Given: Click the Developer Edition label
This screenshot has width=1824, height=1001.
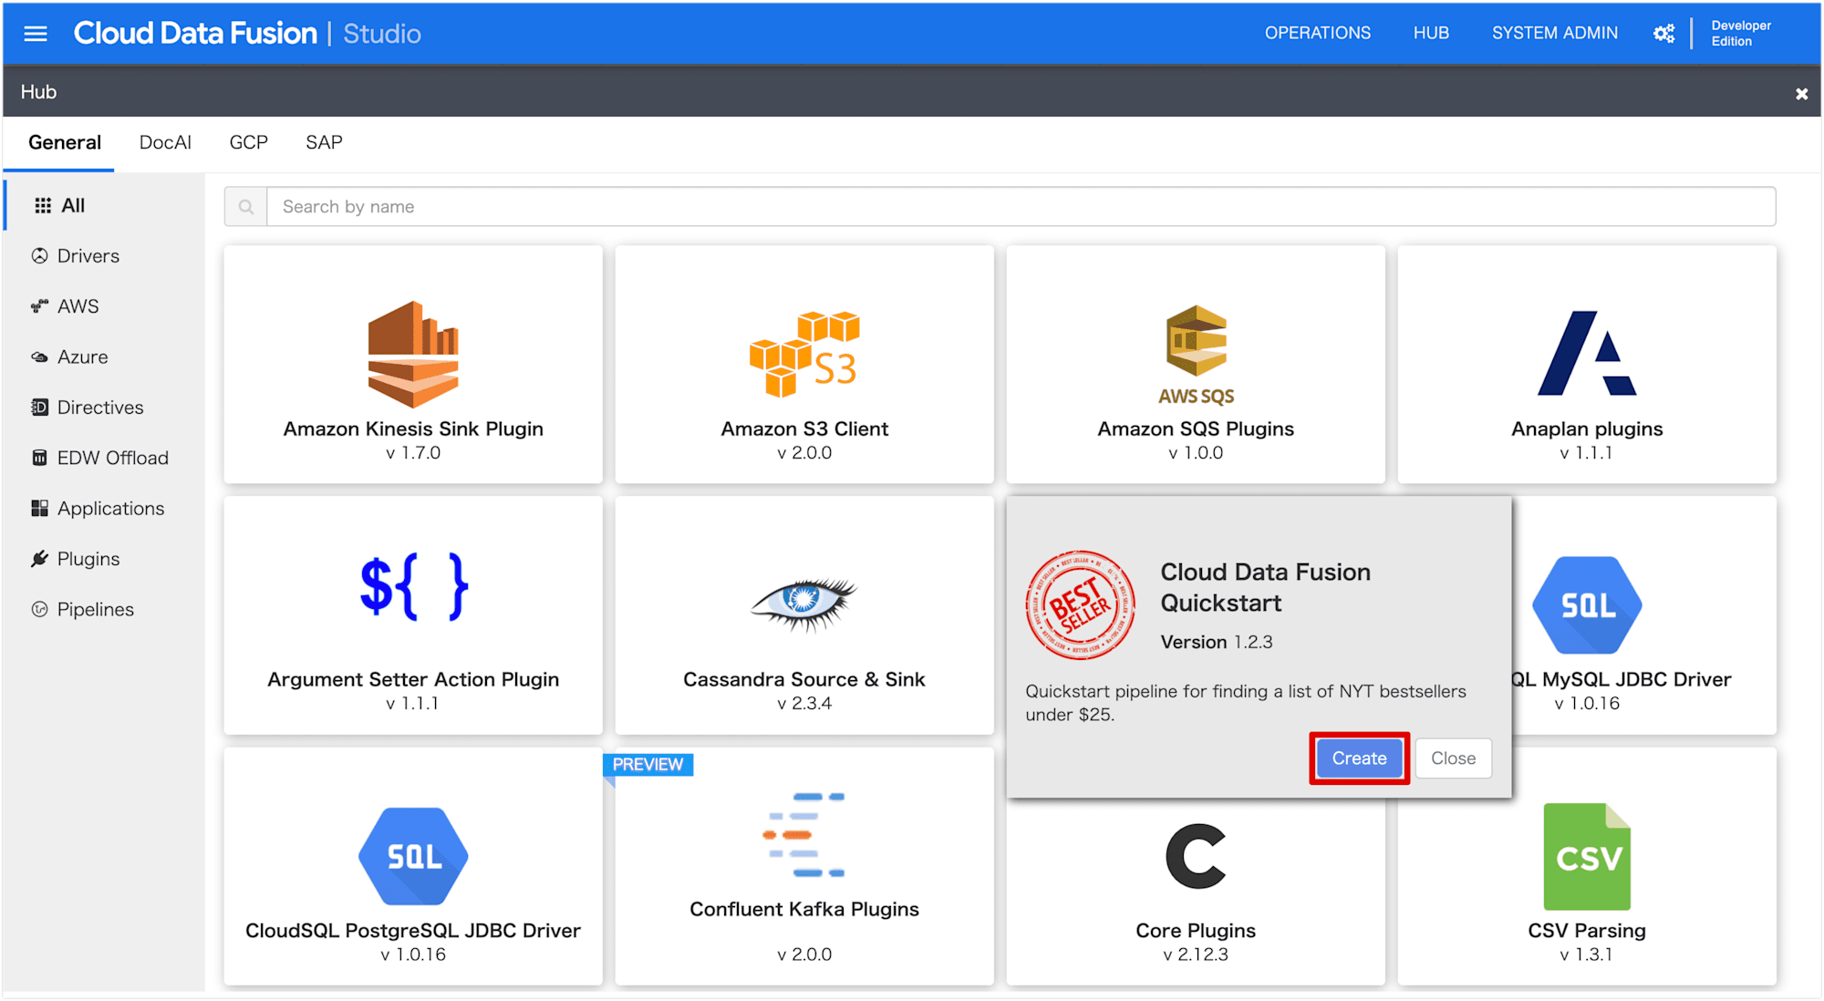Looking at the screenshot, I should pos(1740,34).
